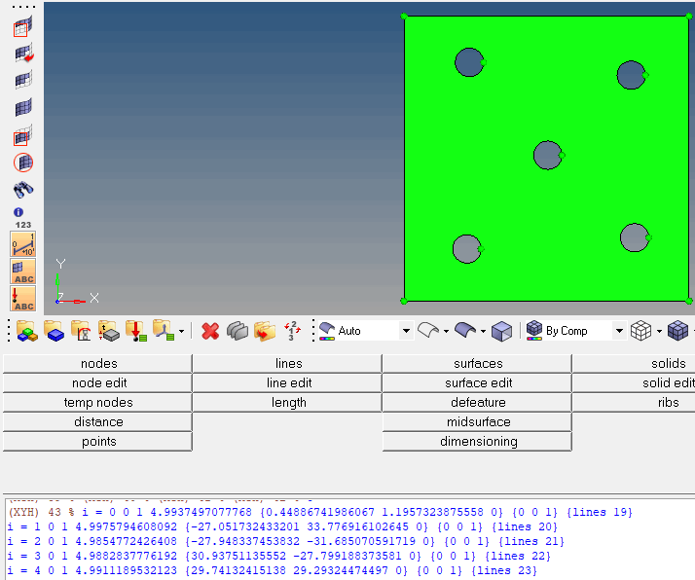The image size is (695, 580).
Task: Click the fixed point on the center hole edge
Action: 562,156
